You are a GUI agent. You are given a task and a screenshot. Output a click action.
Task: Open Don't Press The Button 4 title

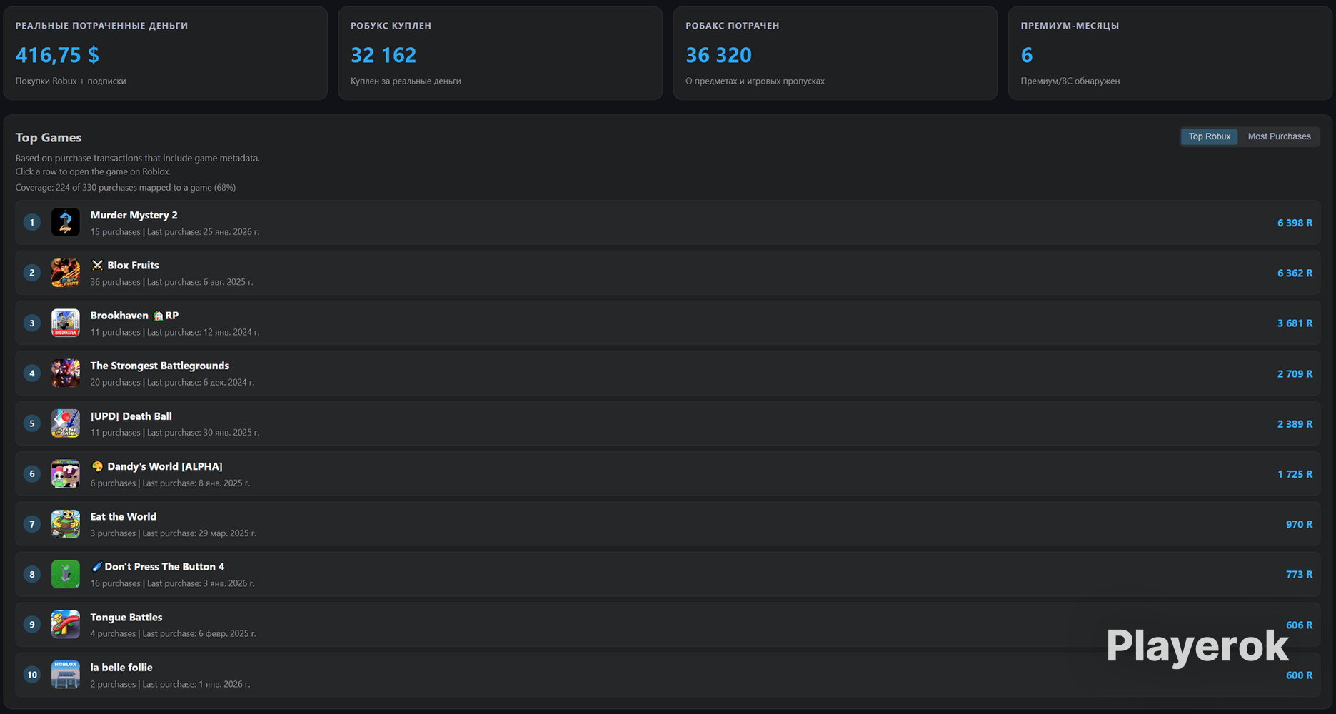pyautogui.click(x=158, y=567)
